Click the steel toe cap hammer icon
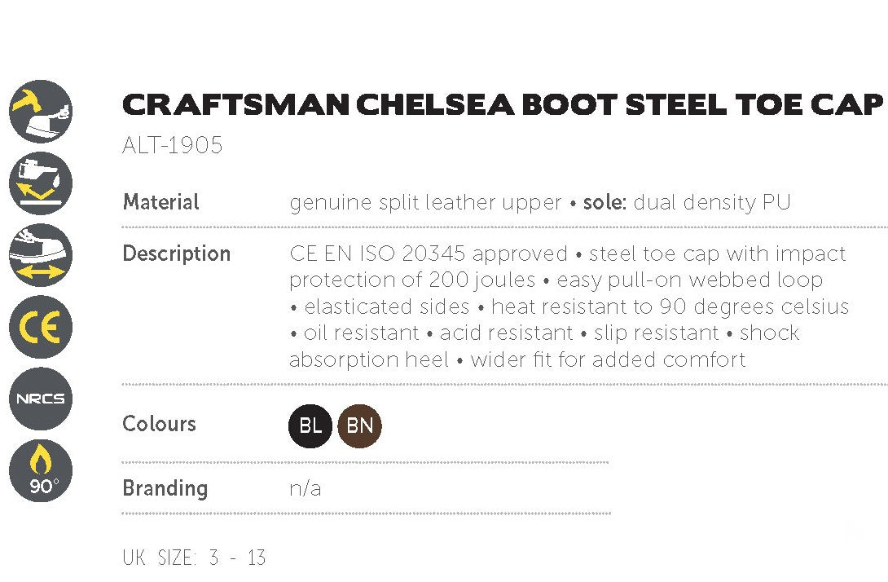Viewport: 888px width, 582px height. click(x=40, y=111)
